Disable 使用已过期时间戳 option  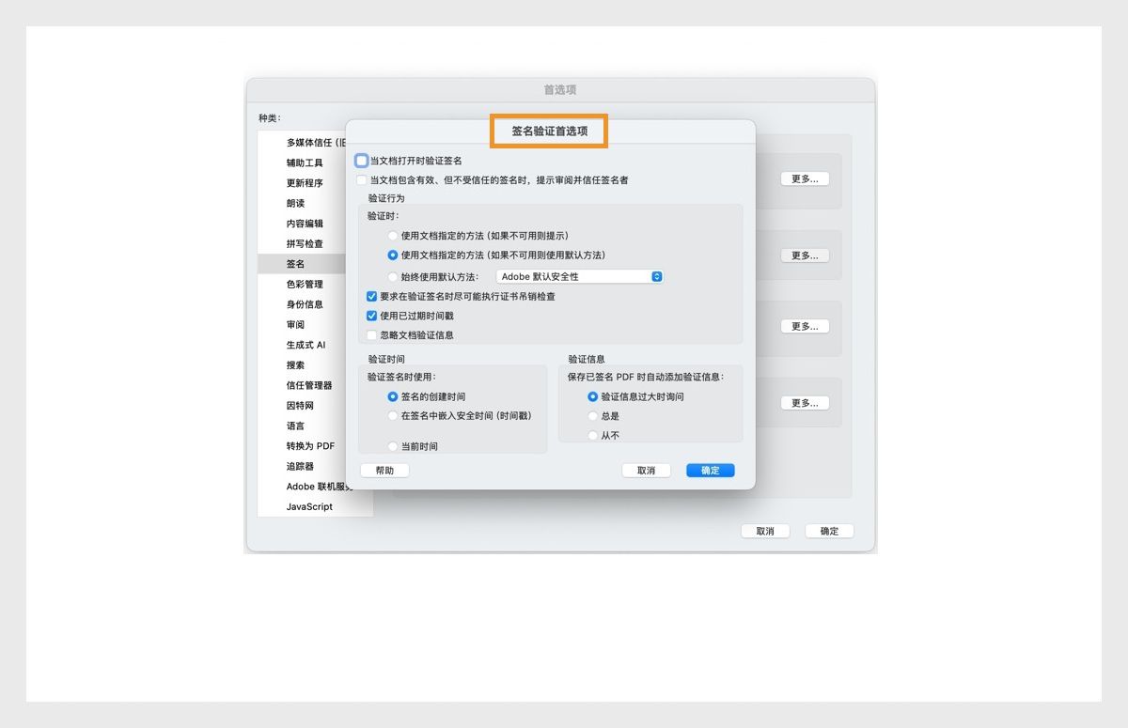point(371,316)
